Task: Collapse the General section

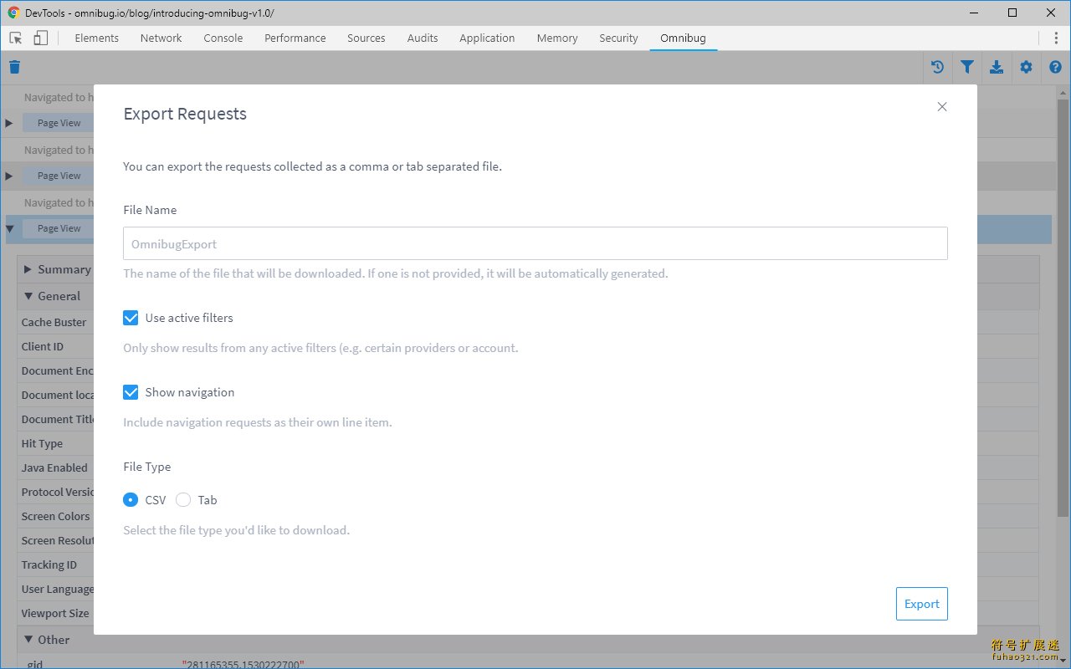Action: coord(28,296)
